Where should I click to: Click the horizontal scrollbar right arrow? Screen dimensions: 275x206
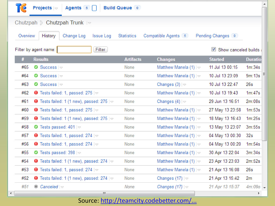[259, 193]
